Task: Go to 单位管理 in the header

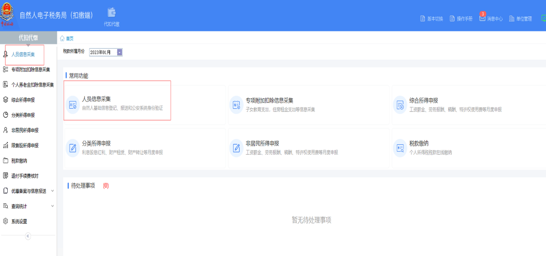Action: [521, 19]
